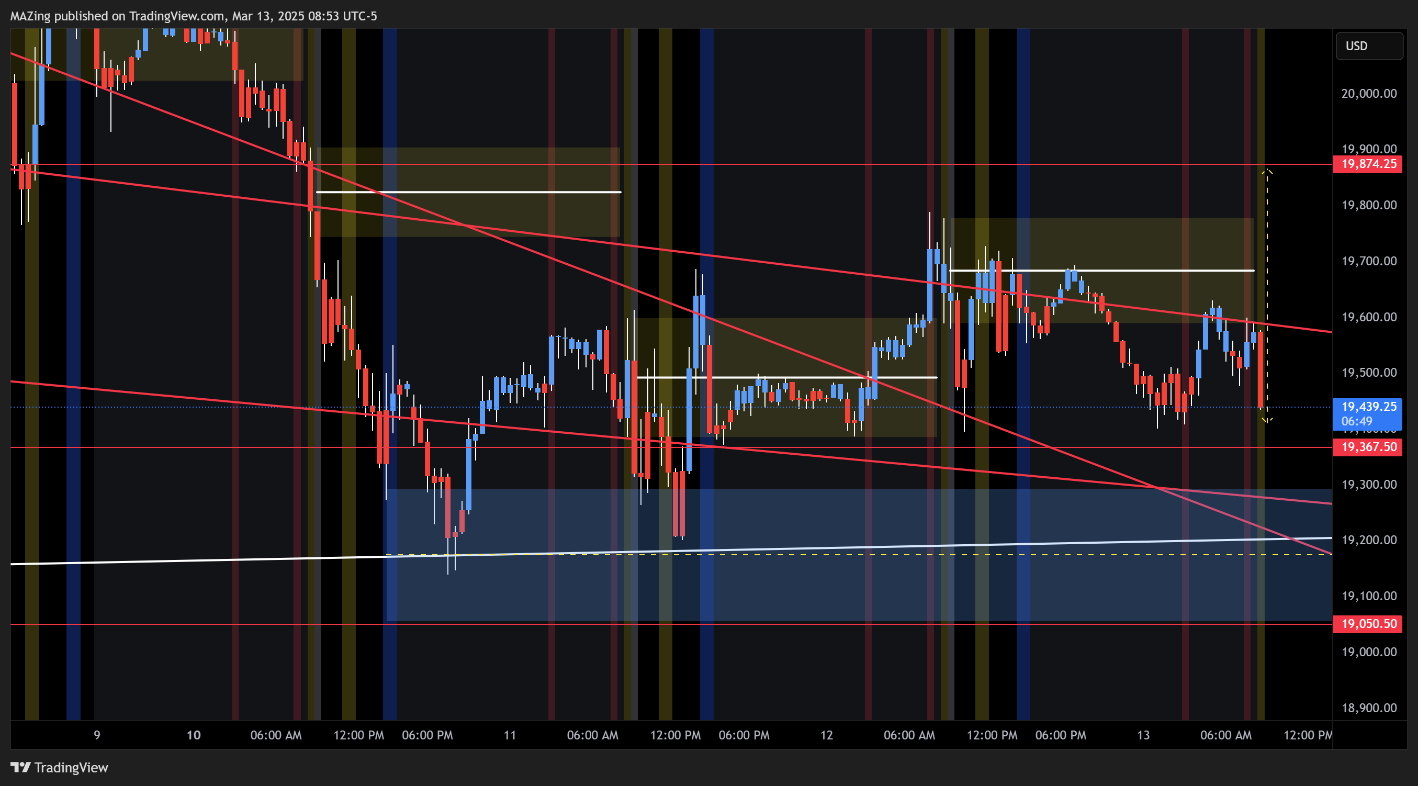Image resolution: width=1418 pixels, height=786 pixels.
Task: Click date label 9 on time axis
Action: coord(97,735)
